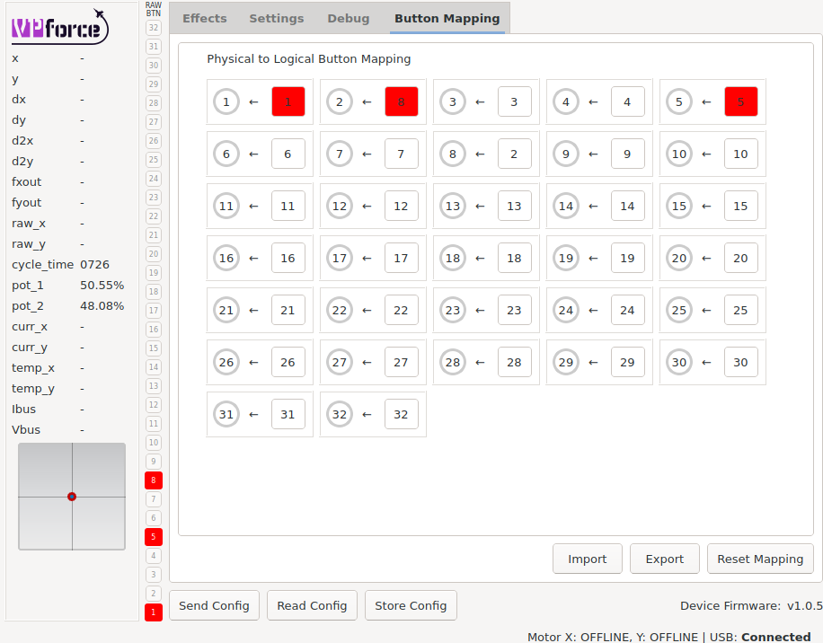Click raw button 20 indicator in the sidebar
The image size is (823, 643).
153,254
